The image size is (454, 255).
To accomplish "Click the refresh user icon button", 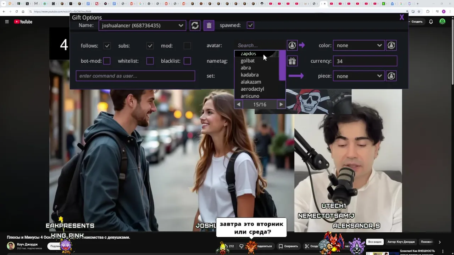I will 195,25.
